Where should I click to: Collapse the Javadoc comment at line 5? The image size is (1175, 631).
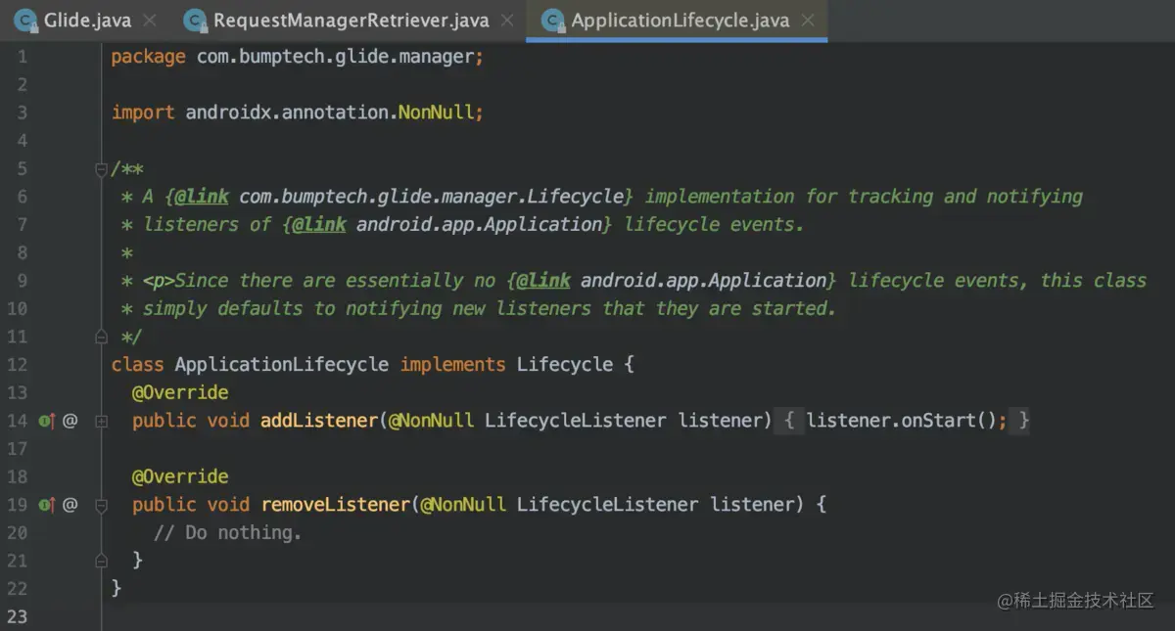click(101, 169)
